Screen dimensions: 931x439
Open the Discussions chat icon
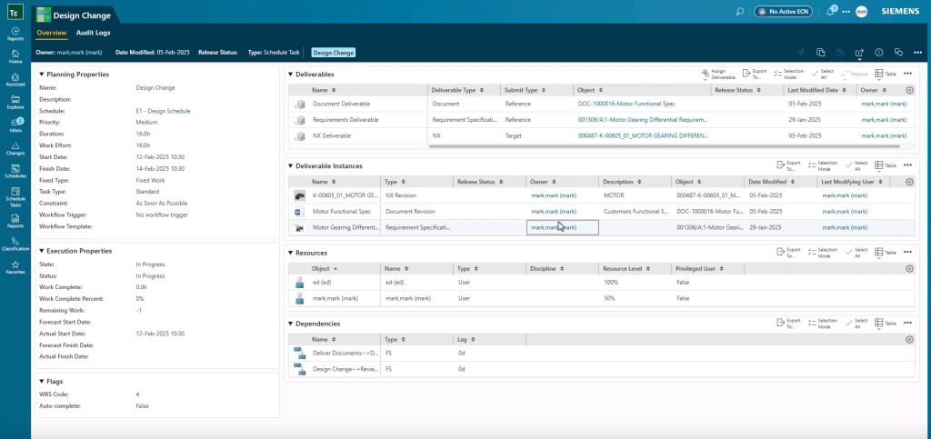point(899,52)
